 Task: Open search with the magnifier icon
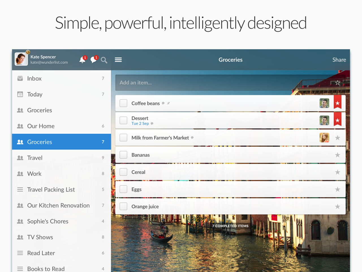(x=104, y=60)
